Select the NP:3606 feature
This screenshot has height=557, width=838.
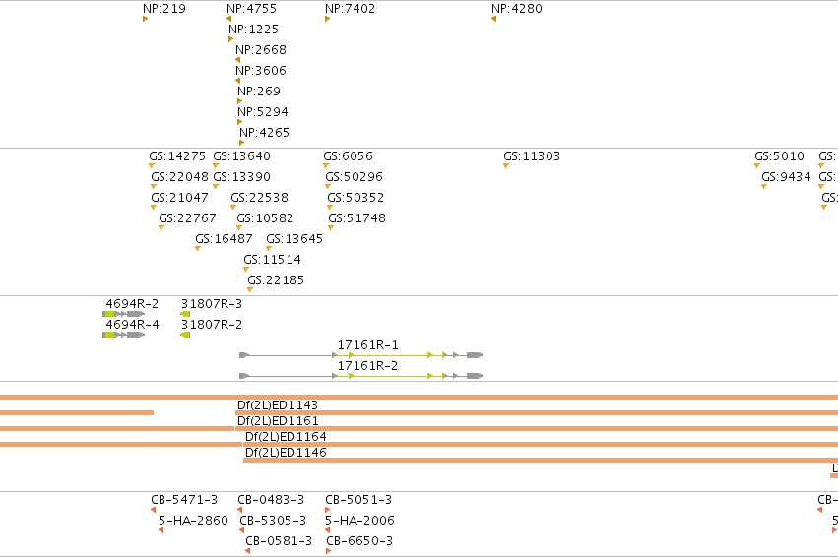[238, 81]
